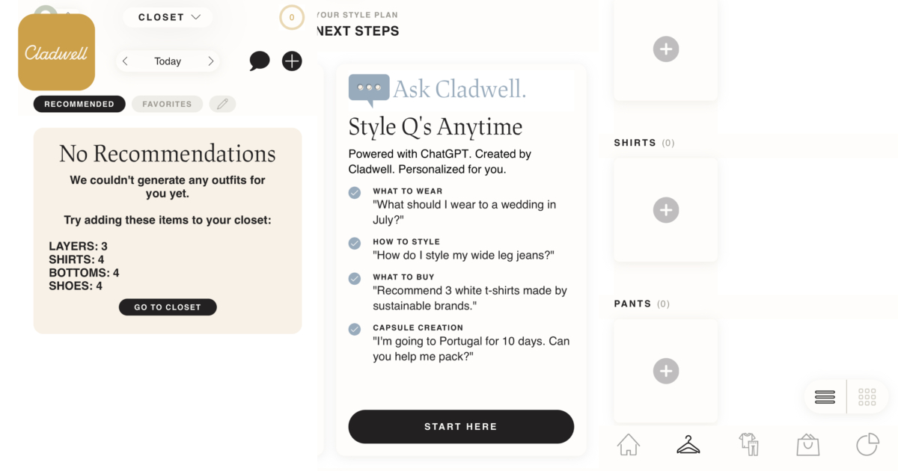Expand the Closet dropdown
The width and height of the screenshot is (898, 471).
tap(168, 17)
